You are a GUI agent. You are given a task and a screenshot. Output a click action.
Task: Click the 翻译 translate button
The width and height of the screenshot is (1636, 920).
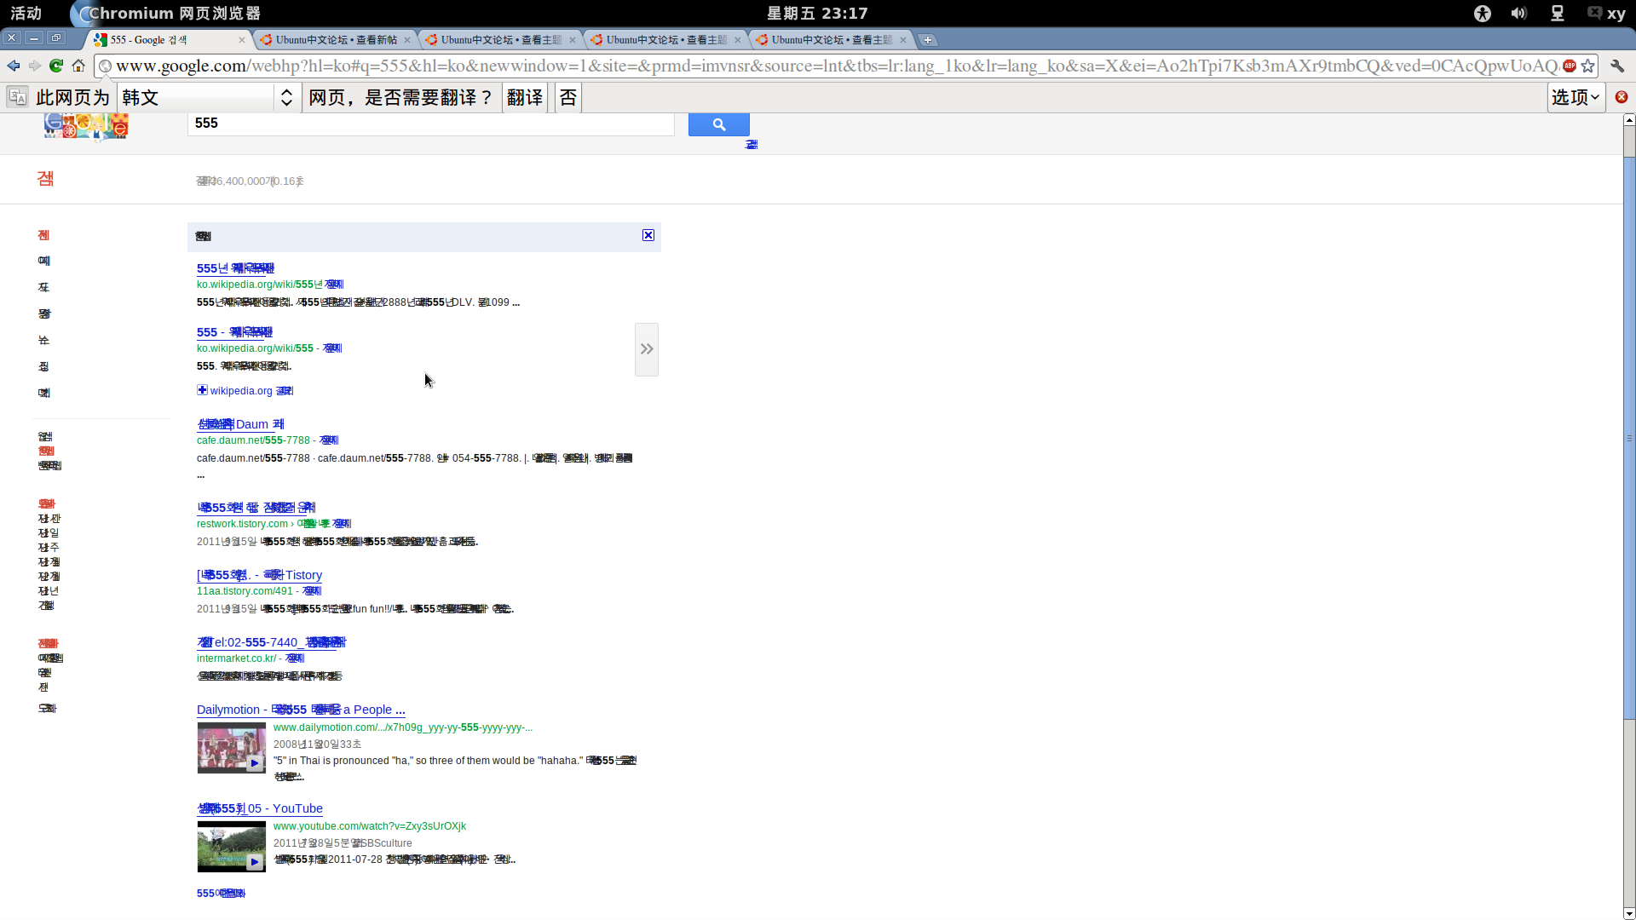click(x=525, y=97)
